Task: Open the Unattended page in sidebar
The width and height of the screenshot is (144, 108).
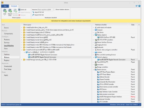Action: [x=8, y=66]
